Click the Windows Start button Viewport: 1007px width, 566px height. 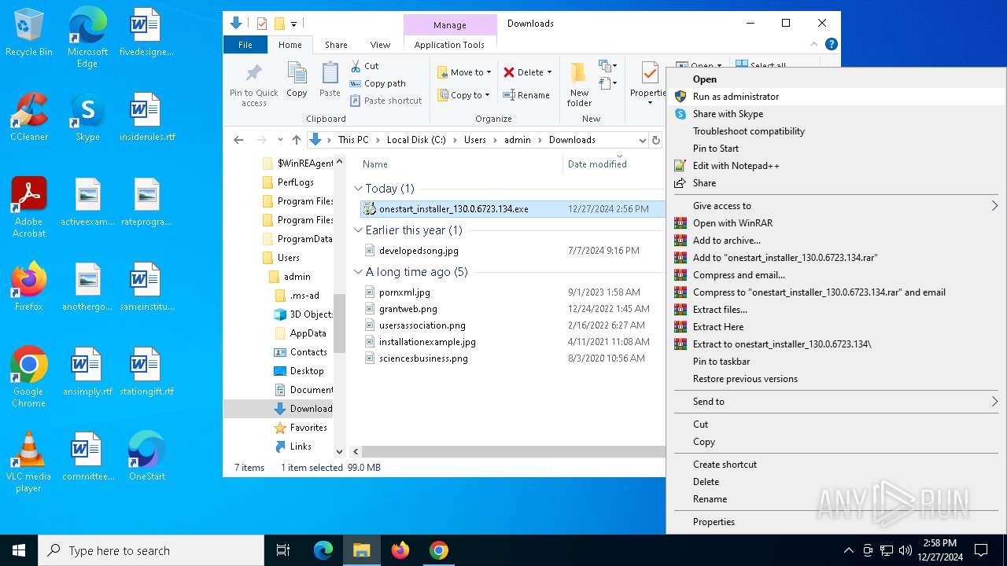coord(19,550)
